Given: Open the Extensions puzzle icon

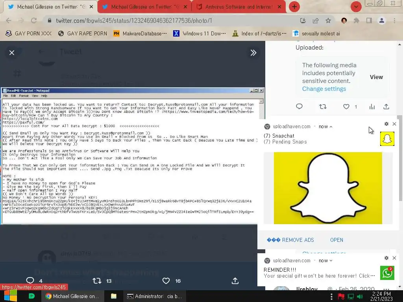Looking at the screenshot, I should pyautogui.click(x=356, y=20).
